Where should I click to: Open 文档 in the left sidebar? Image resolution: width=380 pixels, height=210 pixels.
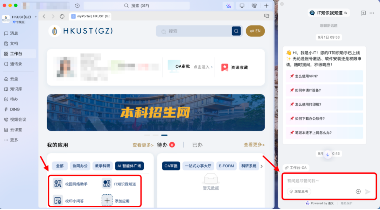18,43
